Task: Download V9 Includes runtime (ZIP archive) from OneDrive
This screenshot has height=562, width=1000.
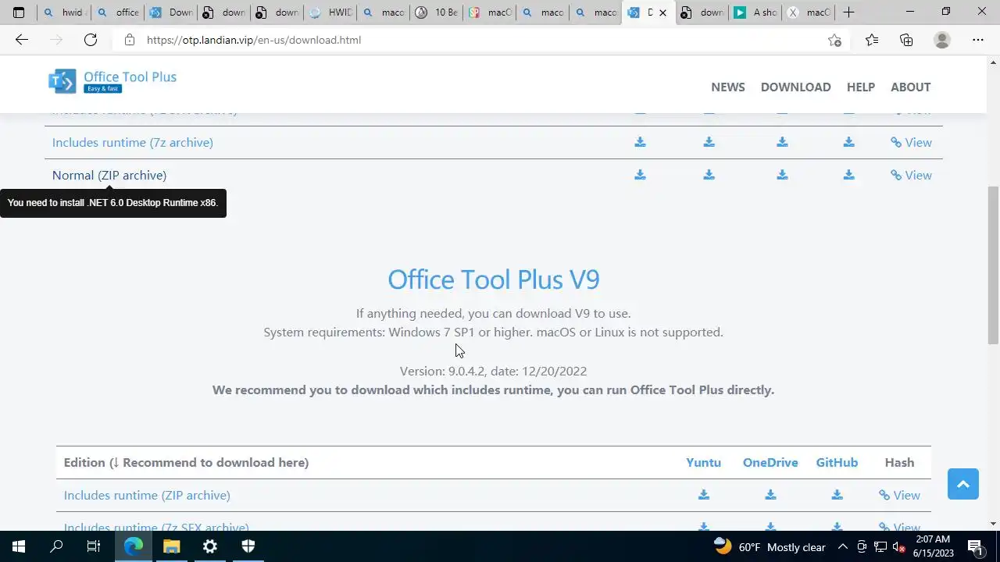Action: [770, 495]
